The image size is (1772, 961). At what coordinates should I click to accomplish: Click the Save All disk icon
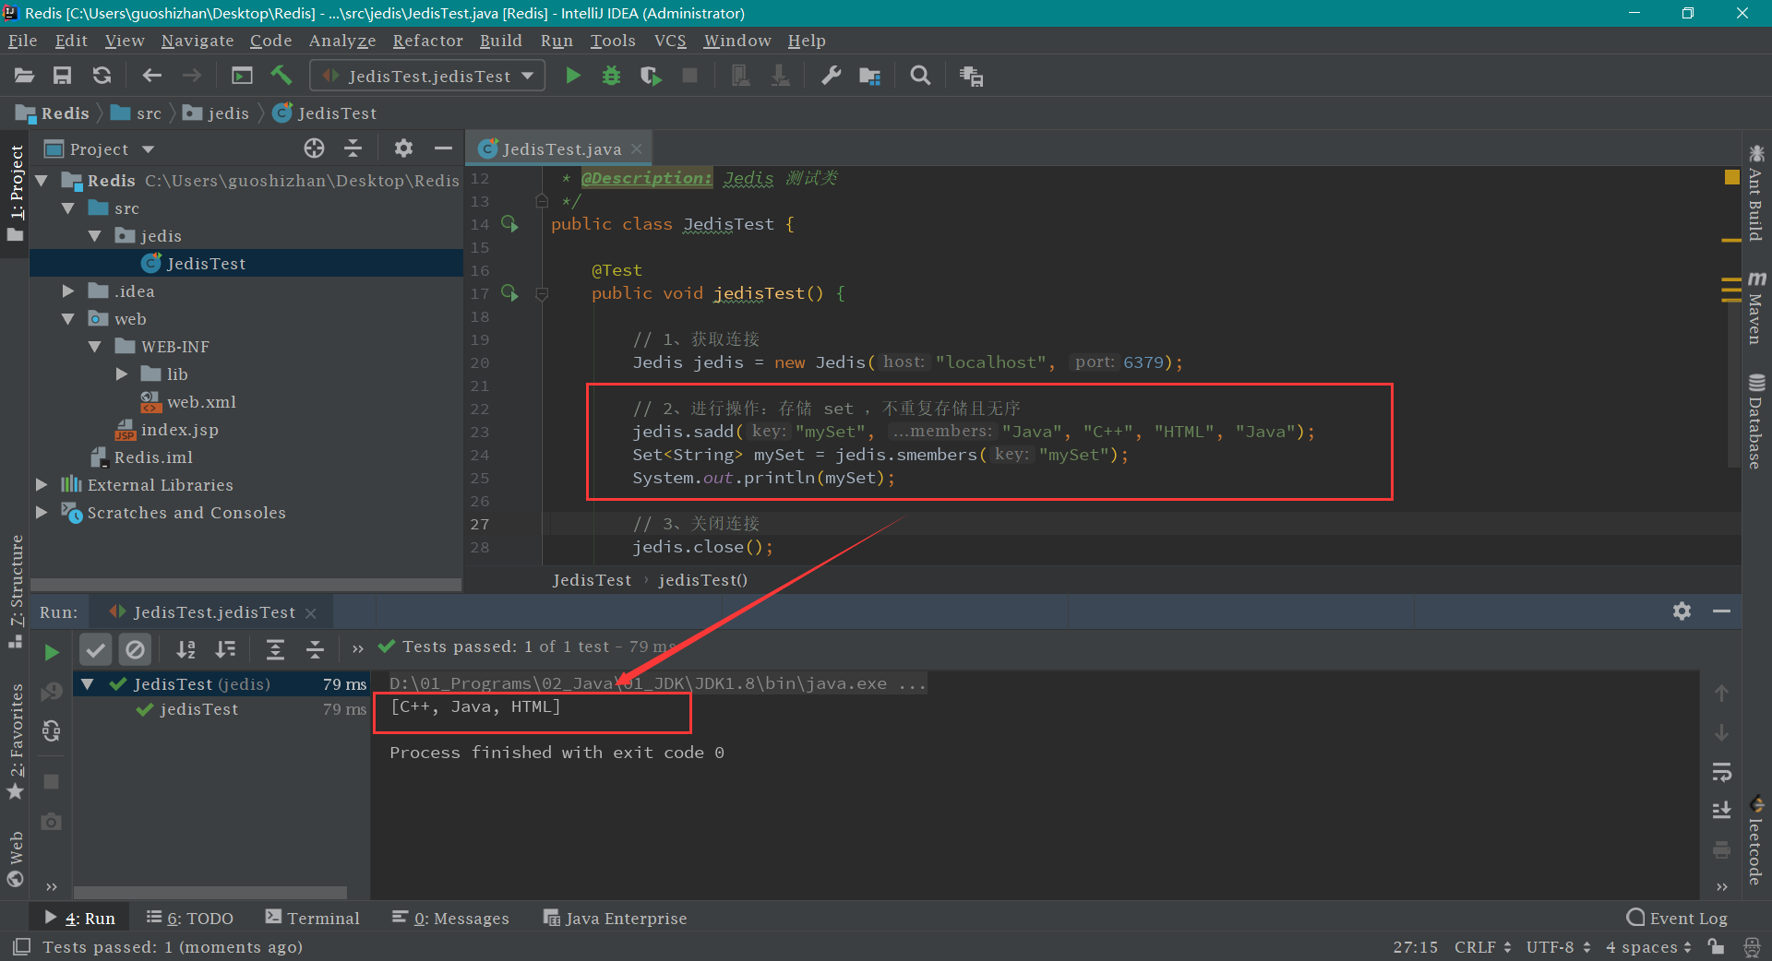(x=62, y=76)
